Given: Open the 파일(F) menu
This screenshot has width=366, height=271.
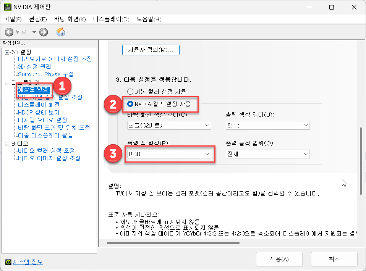Looking at the screenshot, I should click(x=13, y=19).
